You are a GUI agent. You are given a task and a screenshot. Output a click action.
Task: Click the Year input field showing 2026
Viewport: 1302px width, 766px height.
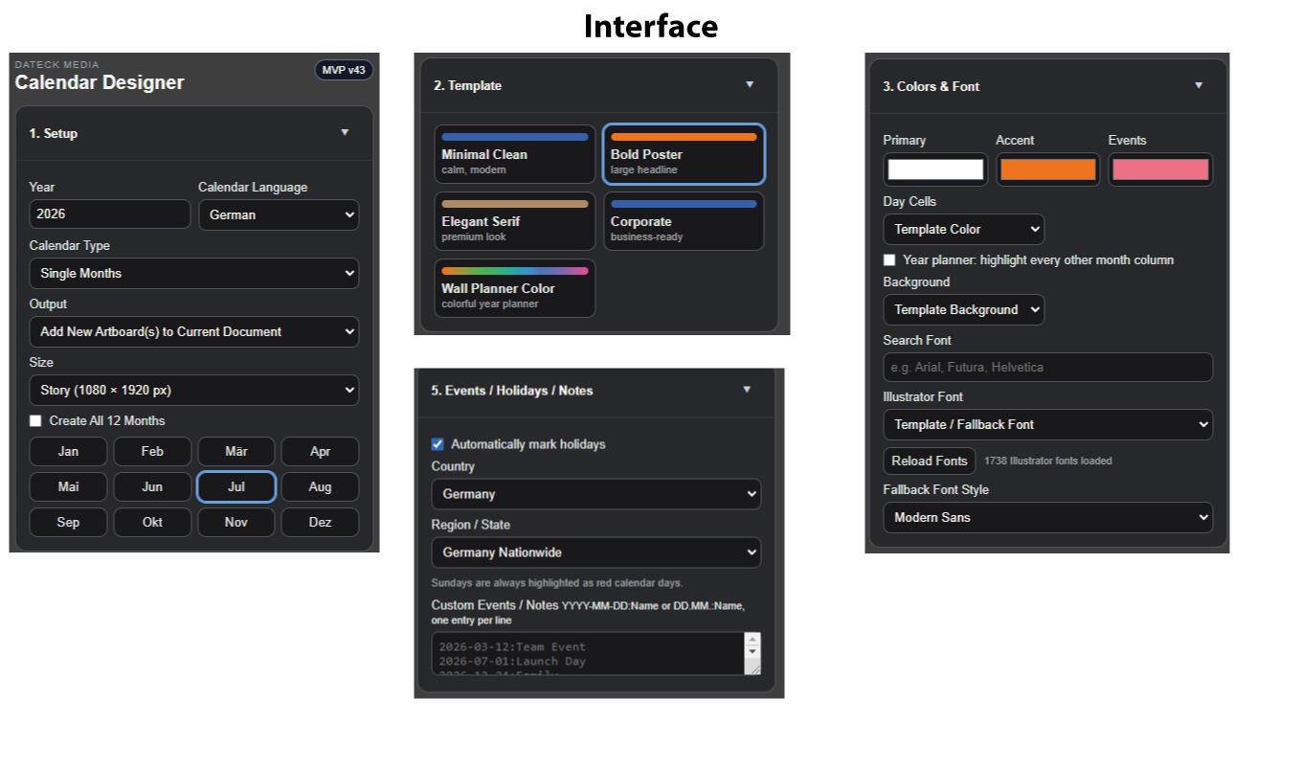click(110, 214)
